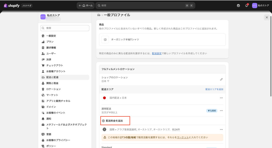Click the globe icon for international zone
Screen dimensions: 272x148
click(x=104, y=130)
